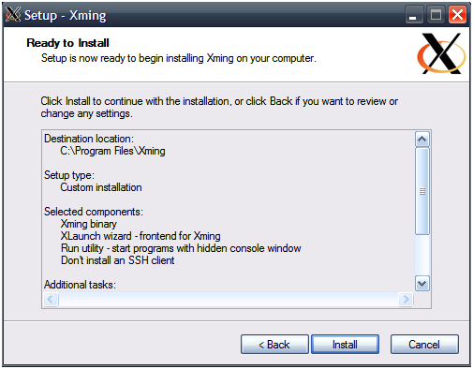This screenshot has width=473, height=369.
Task: Click the right arrow of the horizontal scrollbar
Action: [x=406, y=300]
